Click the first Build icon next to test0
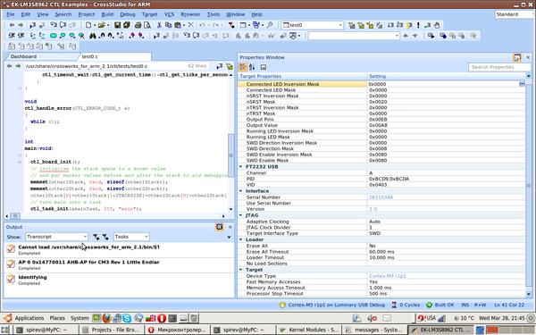This screenshot has width=536, height=335. pyautogui.click(x=351, y=25)
